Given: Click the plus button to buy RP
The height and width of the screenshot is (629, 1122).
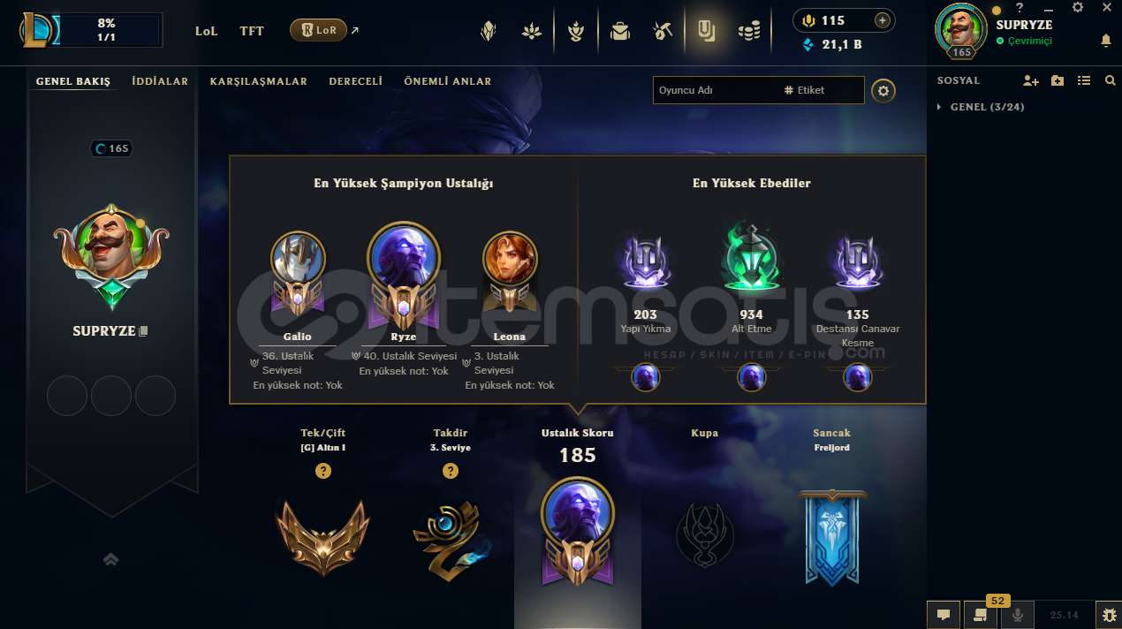Looking at the screenshot, I should click(882, 20).
